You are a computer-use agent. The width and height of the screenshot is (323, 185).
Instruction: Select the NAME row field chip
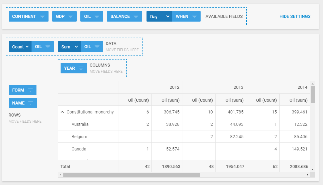tap(23, 103)
